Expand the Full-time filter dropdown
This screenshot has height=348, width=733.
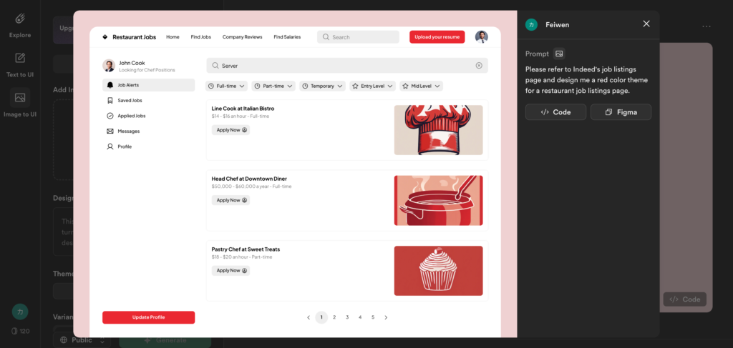[x=226, y=86]
